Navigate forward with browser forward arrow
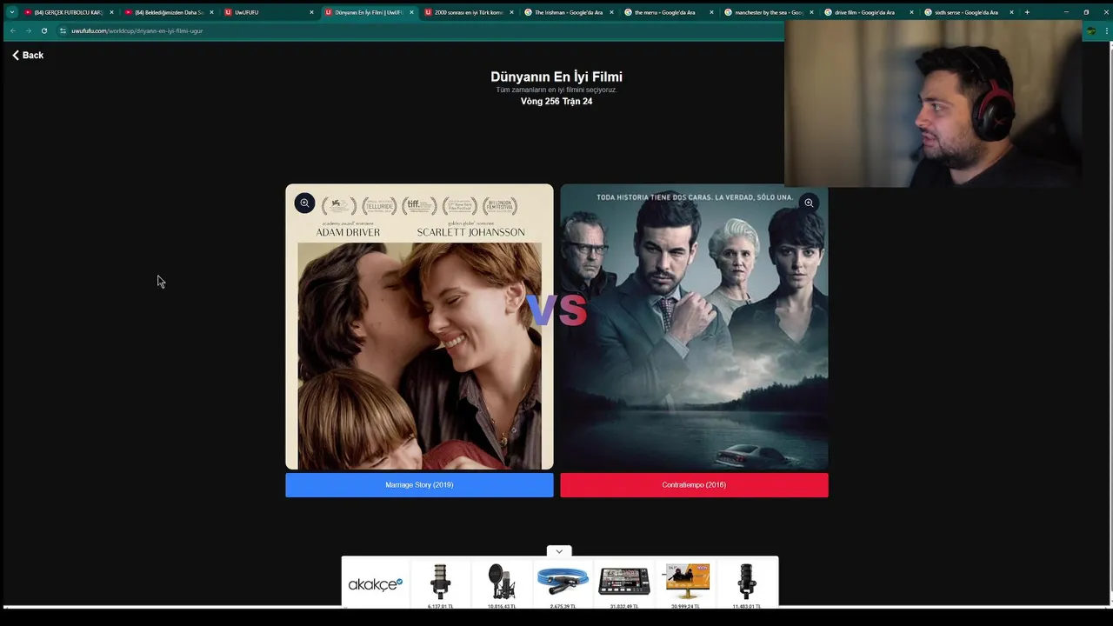1113x626 pixels. (x=29, y=30)
